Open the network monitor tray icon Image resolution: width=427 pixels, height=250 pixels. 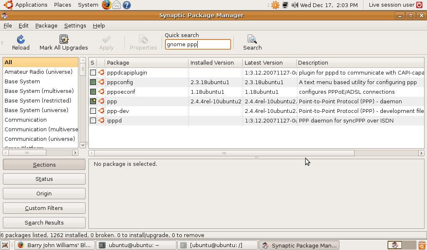click(x=285, y=5)
